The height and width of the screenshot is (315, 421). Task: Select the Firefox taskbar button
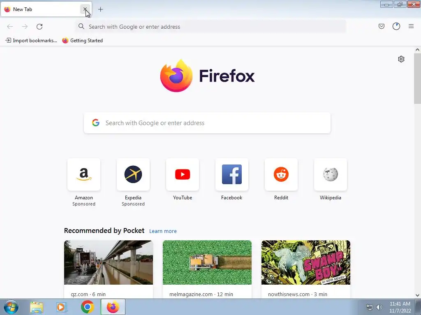(113, 307)
